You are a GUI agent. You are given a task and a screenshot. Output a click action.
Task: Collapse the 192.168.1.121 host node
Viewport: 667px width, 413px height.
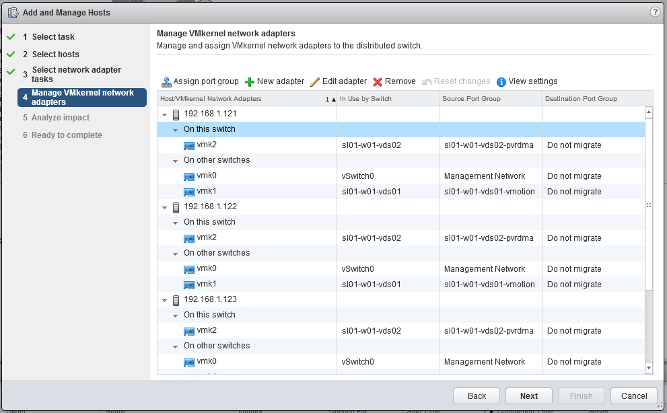[165, 114]
